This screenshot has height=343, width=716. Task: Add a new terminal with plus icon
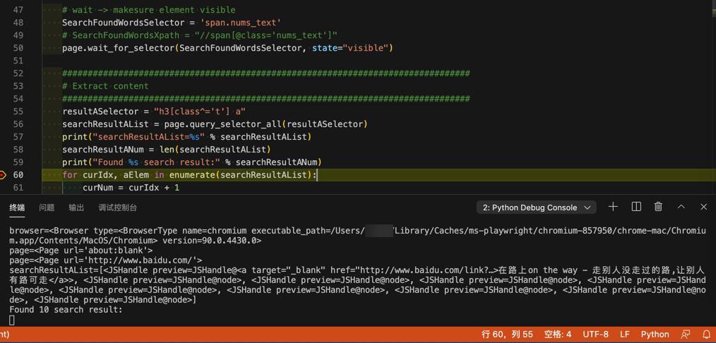click(613, 207)
